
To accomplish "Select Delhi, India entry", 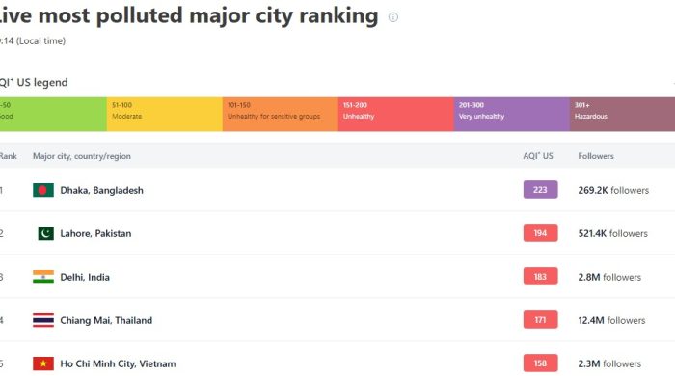I will tap(85, 277).
